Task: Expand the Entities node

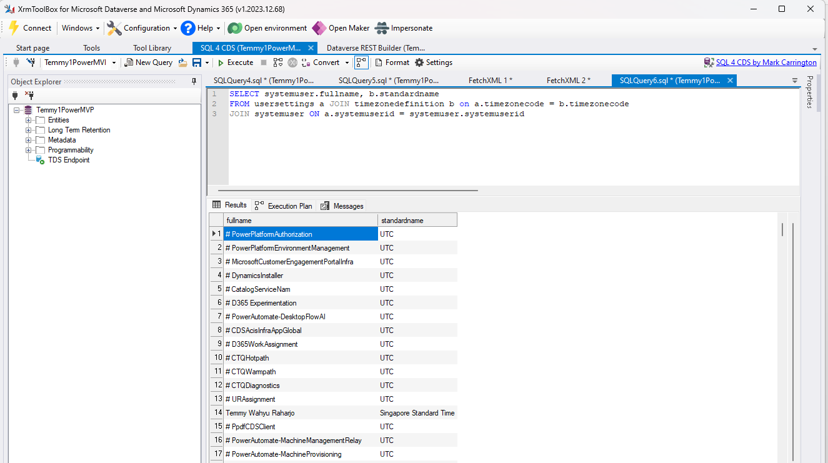Action: [x=28, y=120]
